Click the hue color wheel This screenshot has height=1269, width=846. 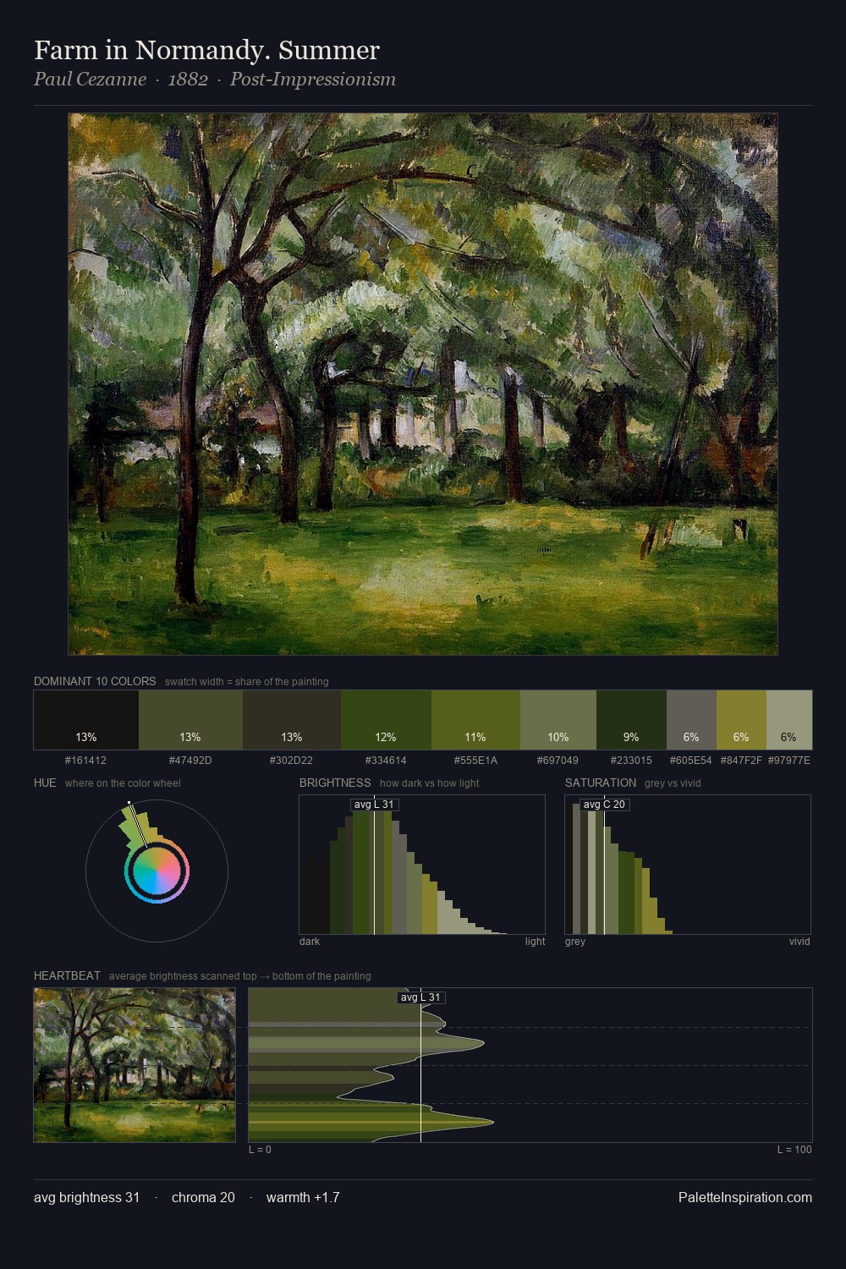click(x=157, y=871)
